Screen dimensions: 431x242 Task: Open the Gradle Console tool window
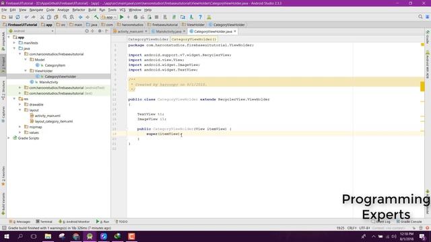coord(409,221)
